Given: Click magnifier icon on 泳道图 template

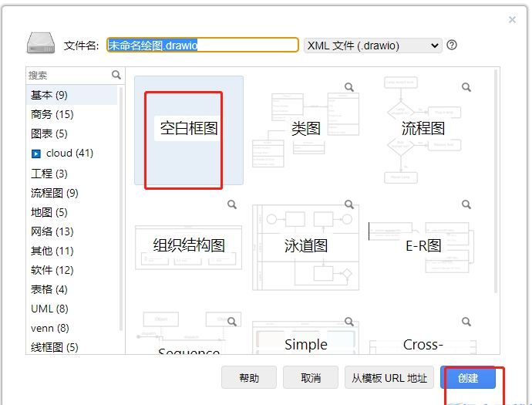Looking at the screenshot, I should click(348, 204).
